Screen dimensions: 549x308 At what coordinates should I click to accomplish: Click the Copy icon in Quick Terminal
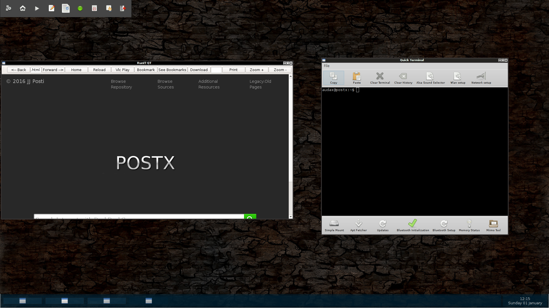[x=333, y=78]
